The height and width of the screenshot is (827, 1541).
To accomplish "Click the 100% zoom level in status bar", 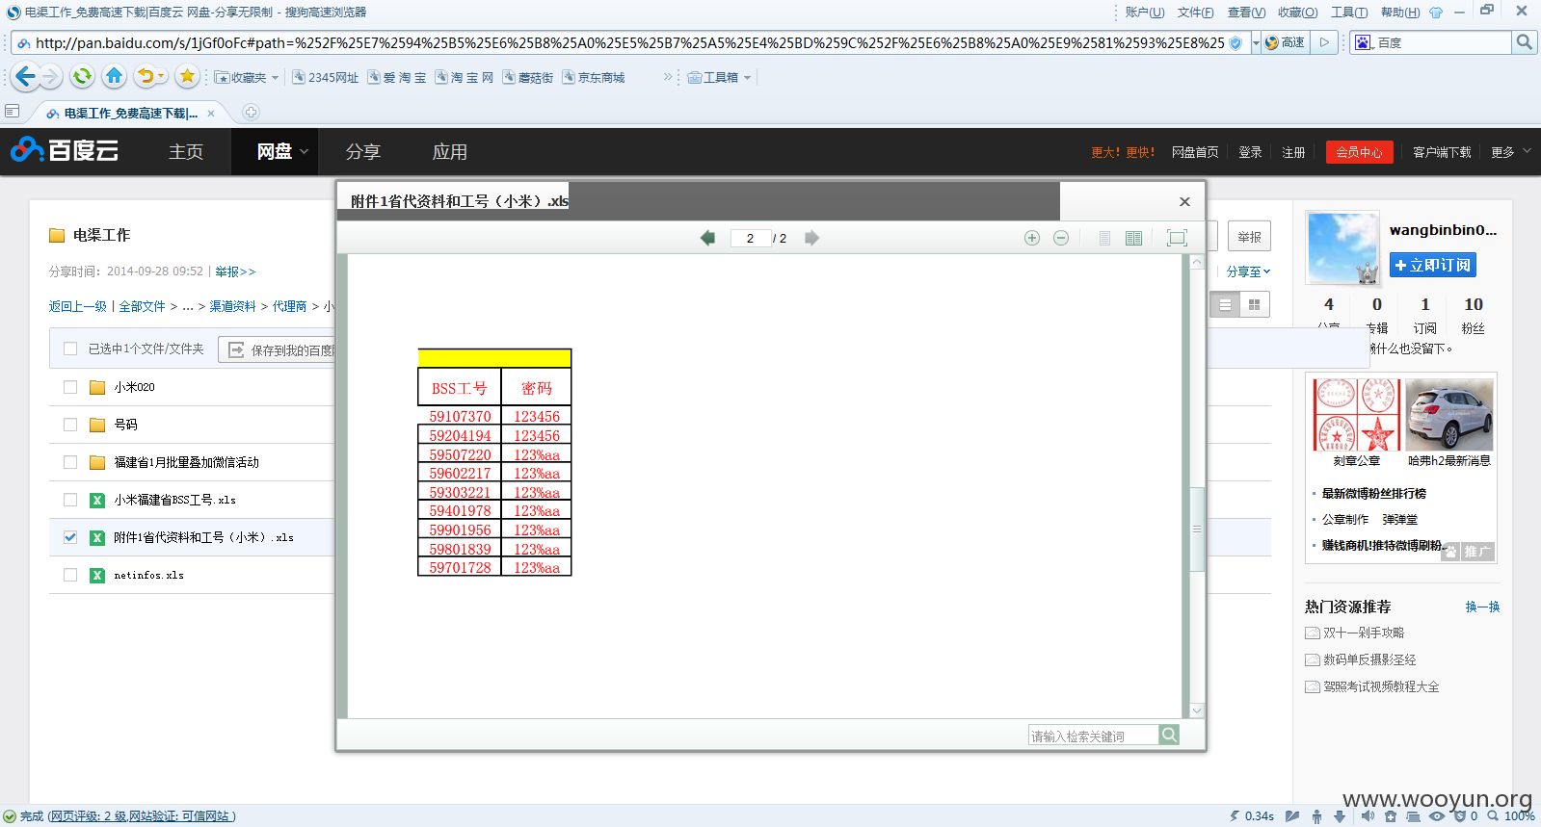I will [1519, 815].
